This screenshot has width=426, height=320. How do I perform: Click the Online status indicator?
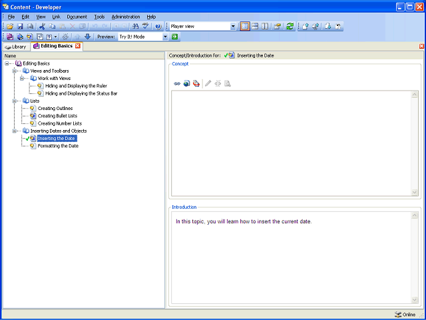coord(405,315)
